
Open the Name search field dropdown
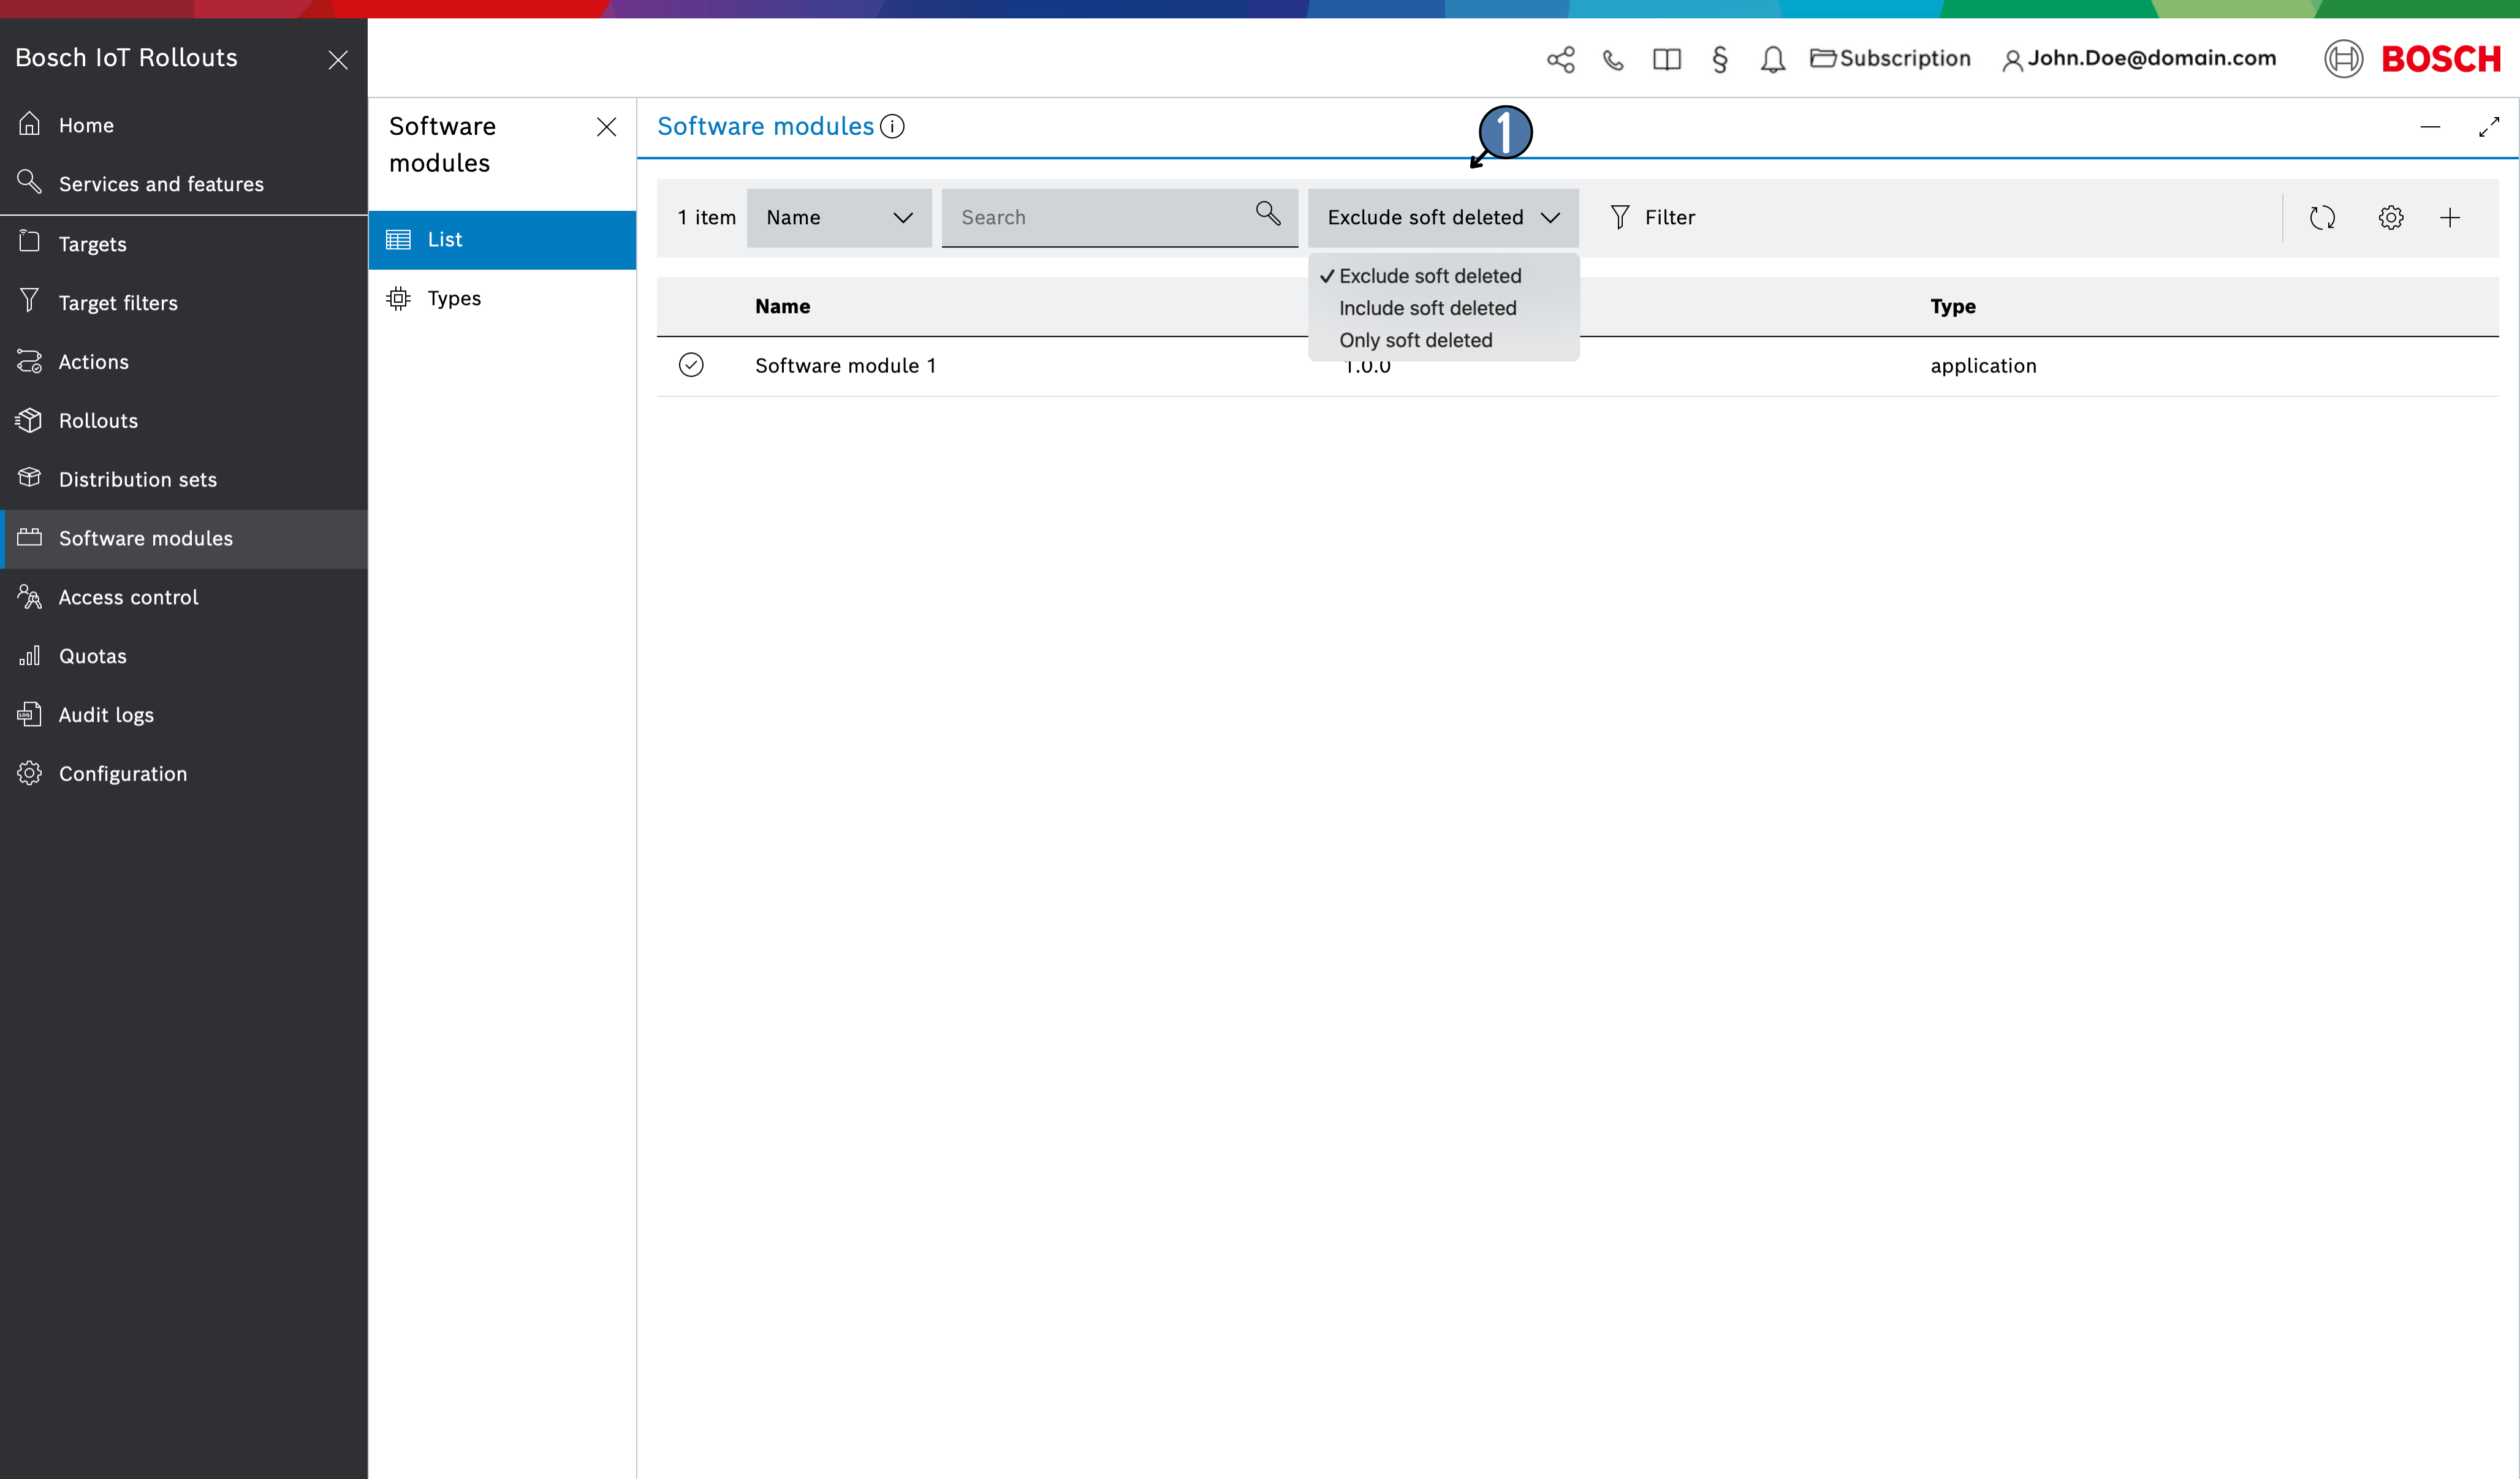coord(839,218)
